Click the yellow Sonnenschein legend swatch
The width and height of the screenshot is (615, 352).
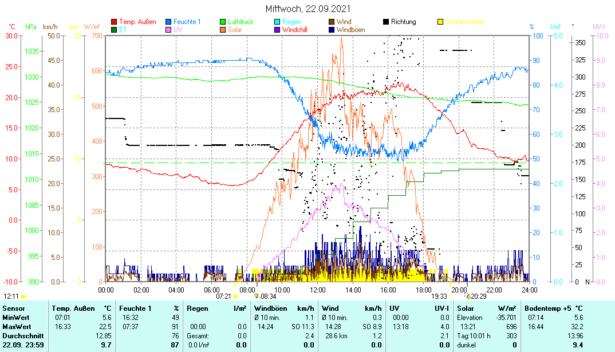440,22
